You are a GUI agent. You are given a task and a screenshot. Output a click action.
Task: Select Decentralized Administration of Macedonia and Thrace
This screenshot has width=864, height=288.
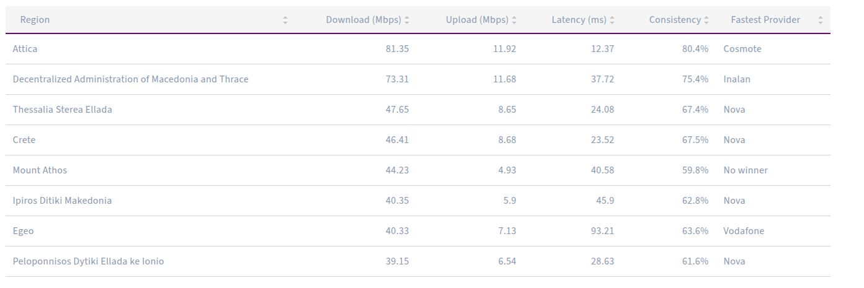(130, 79)
